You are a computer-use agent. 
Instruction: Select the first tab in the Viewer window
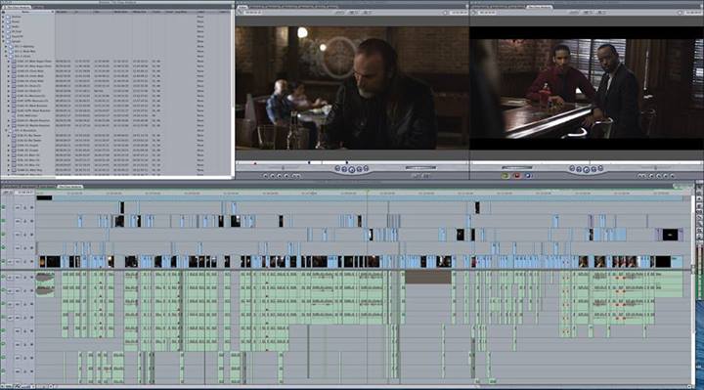click(x=242, y=7)
